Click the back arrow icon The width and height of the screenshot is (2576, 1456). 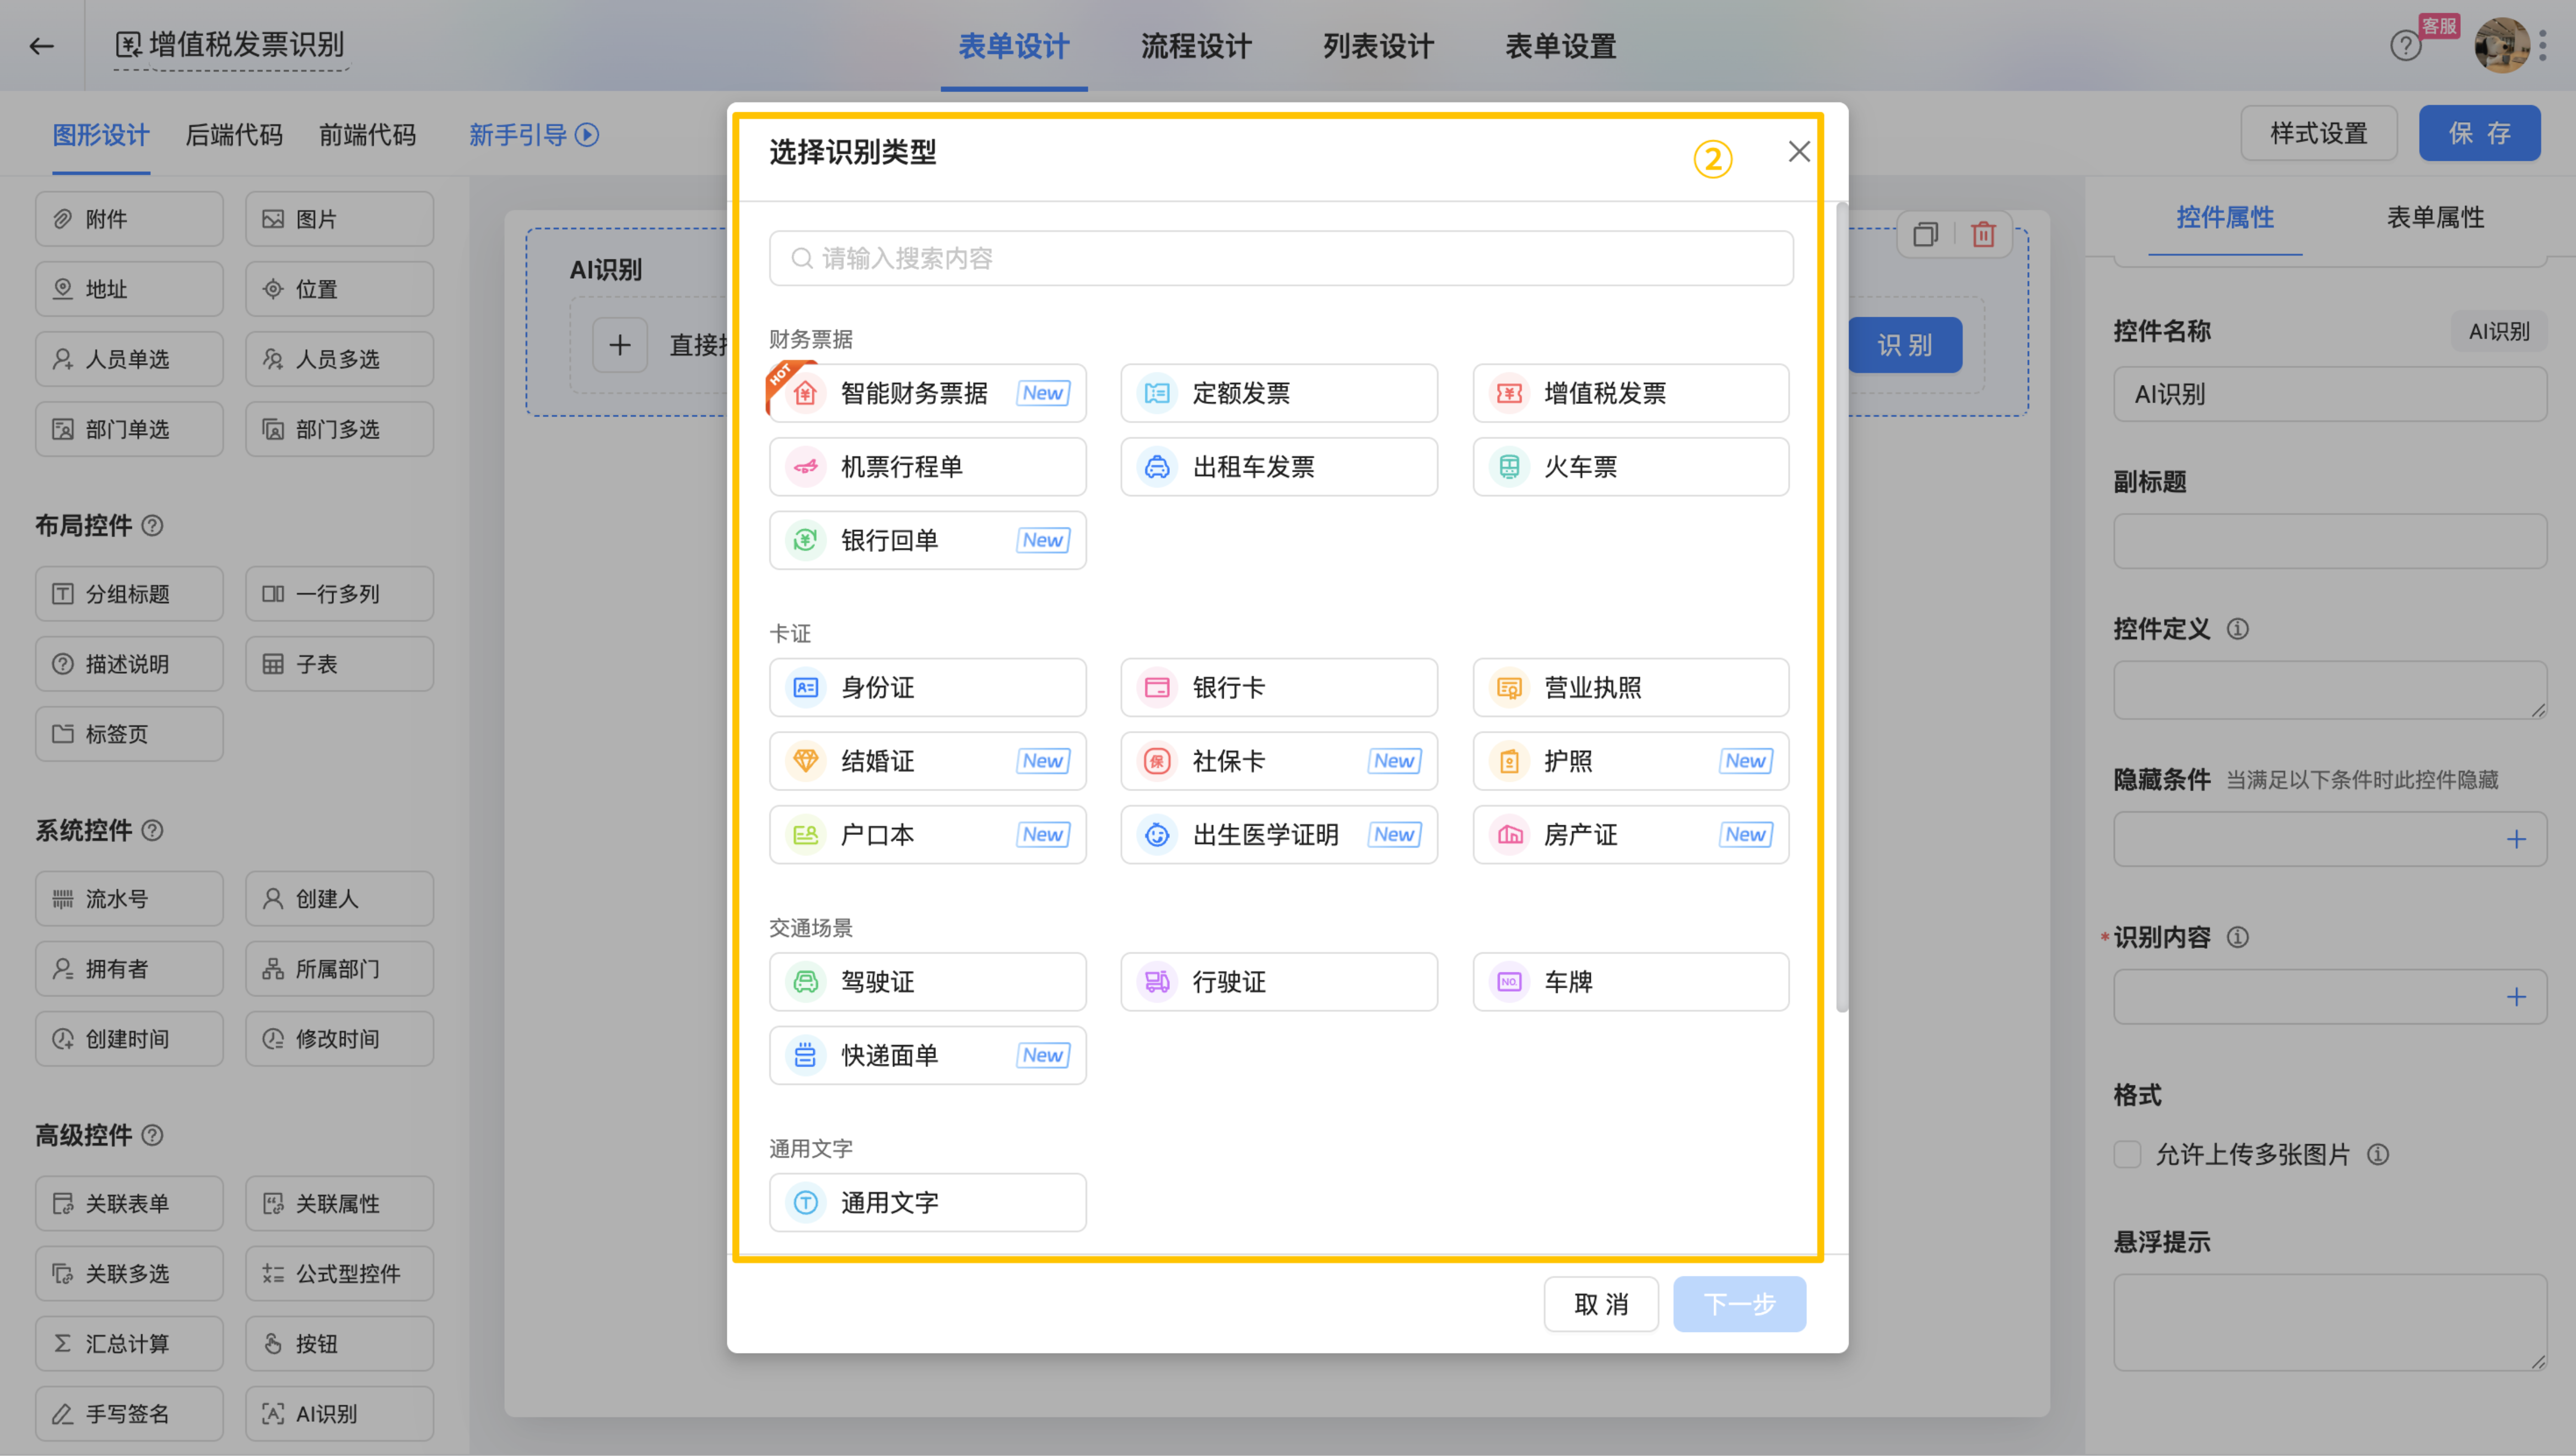click(x=41, y=46)
